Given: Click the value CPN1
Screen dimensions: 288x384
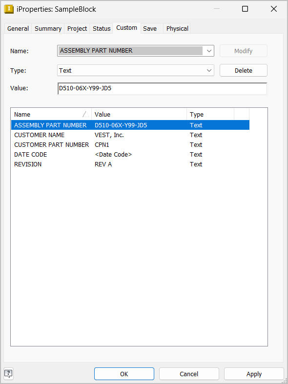Looking at the screenshot, I should tap(102, 145).
